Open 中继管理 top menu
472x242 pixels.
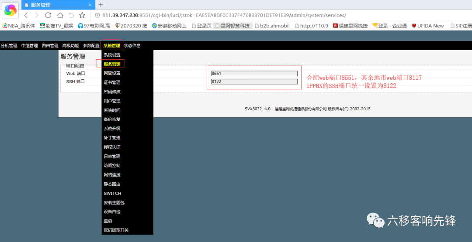(x=30, y=46)
